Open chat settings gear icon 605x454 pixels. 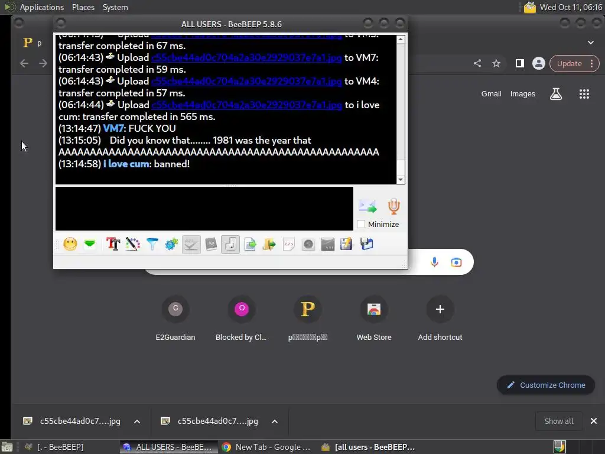(172, 244)
